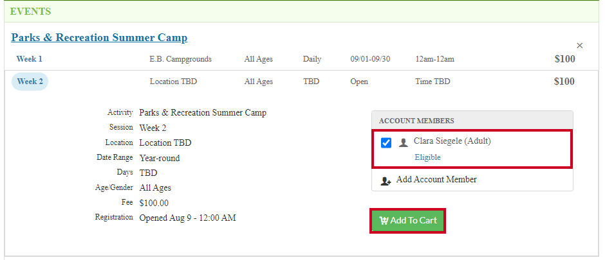This screenshot has width=605, height=260.
Task: Click the $100 price for Week 2
Action: click(564, 82)
